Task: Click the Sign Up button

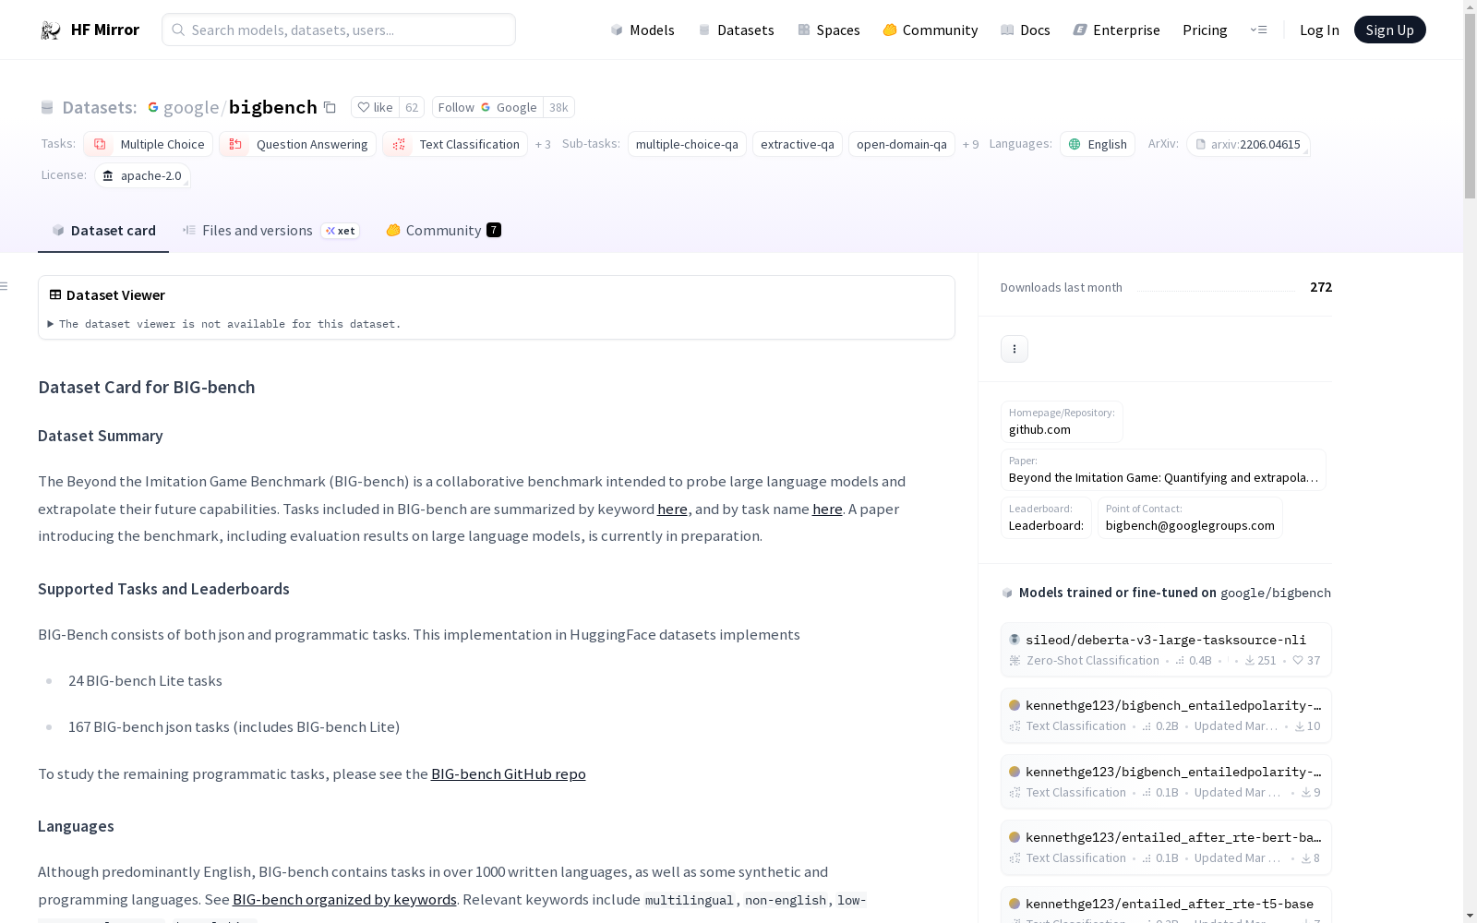Action: coord(1389,30)
